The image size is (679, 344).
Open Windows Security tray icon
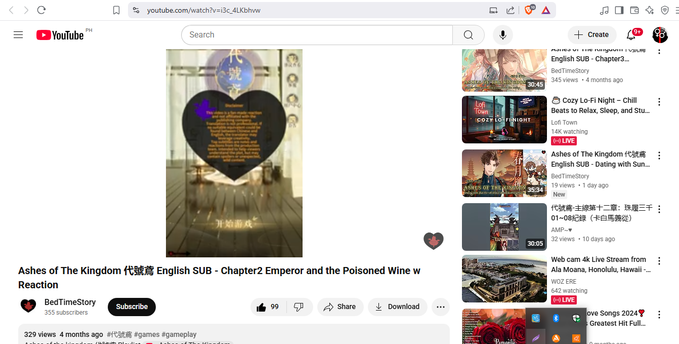576,318
